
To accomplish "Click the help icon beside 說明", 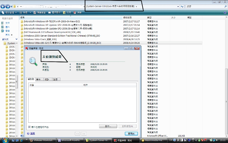I will pos(28,134).
